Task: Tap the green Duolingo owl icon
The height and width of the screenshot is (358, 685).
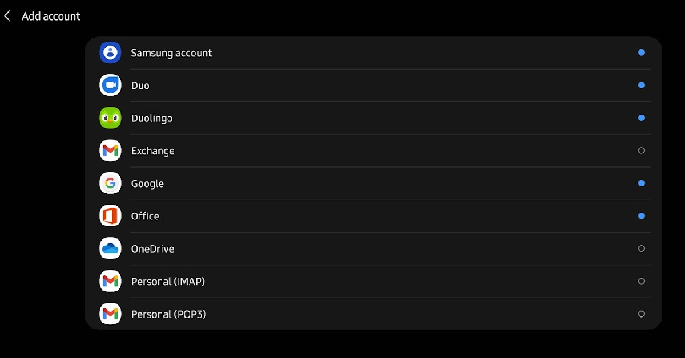Action: [x=110, y=118]
